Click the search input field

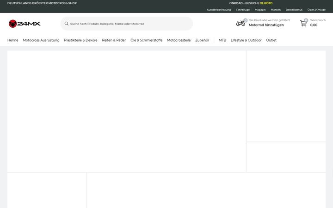[x=127, y=24]
